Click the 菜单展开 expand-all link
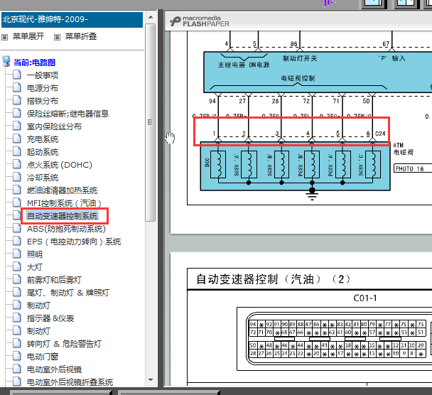This screenshot has width=432, height=395. tap(28, 36)
